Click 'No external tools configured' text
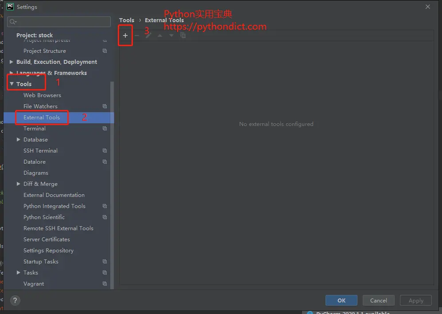 [x=276, y=124]
